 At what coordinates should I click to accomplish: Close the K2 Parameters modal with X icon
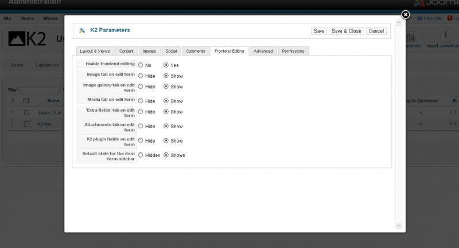[405, 14]
